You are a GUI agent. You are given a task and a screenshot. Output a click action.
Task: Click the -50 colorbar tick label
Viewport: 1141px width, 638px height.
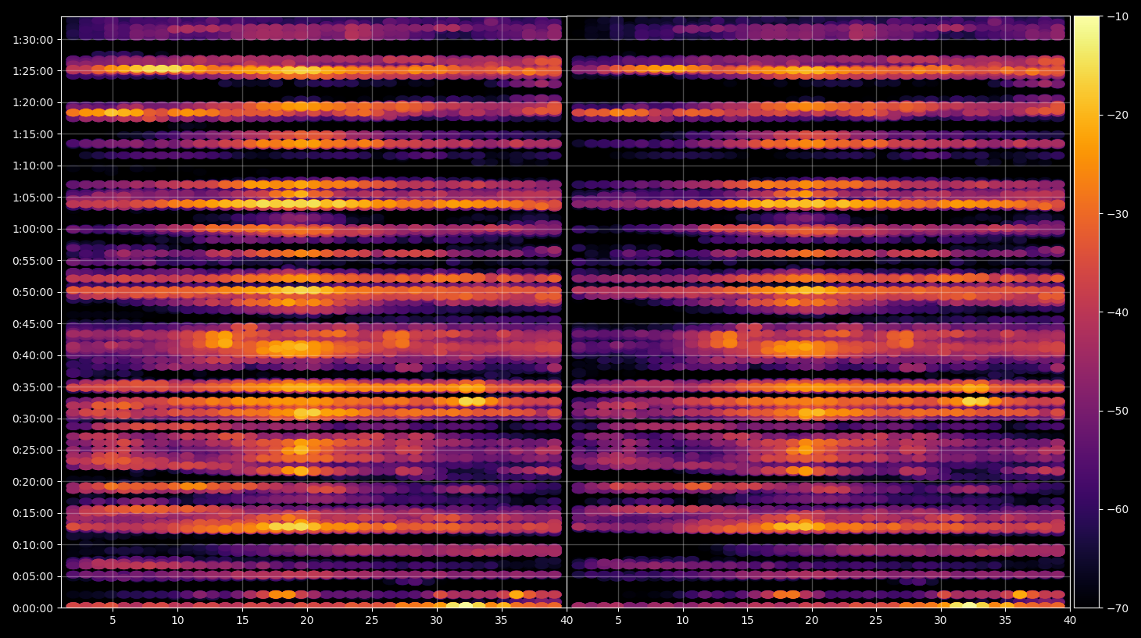(x=1118, y=411)
